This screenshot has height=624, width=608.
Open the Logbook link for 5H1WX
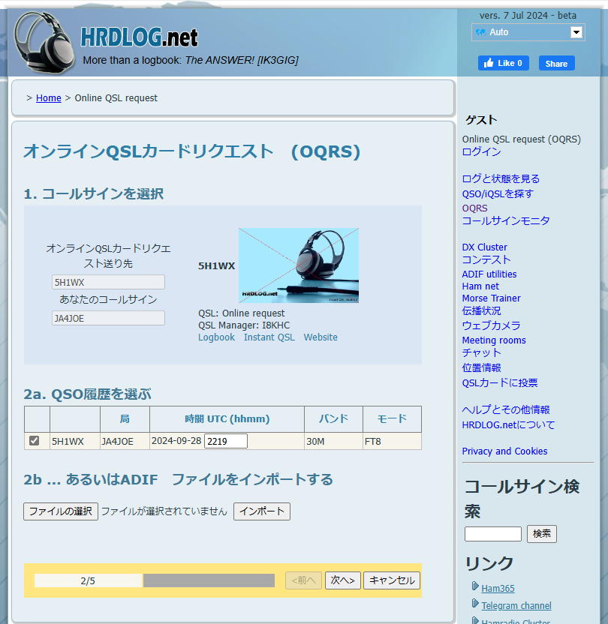pos(216,337)
